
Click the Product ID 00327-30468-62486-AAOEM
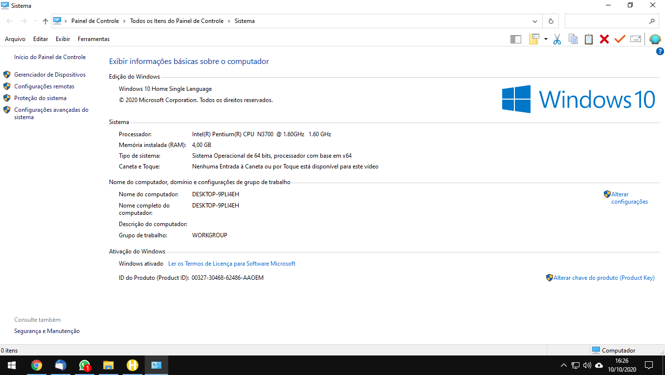[227, 278]
